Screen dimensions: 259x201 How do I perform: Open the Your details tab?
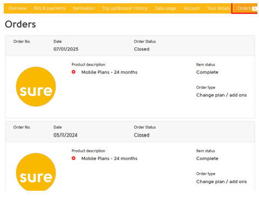(x=218, y=8)
